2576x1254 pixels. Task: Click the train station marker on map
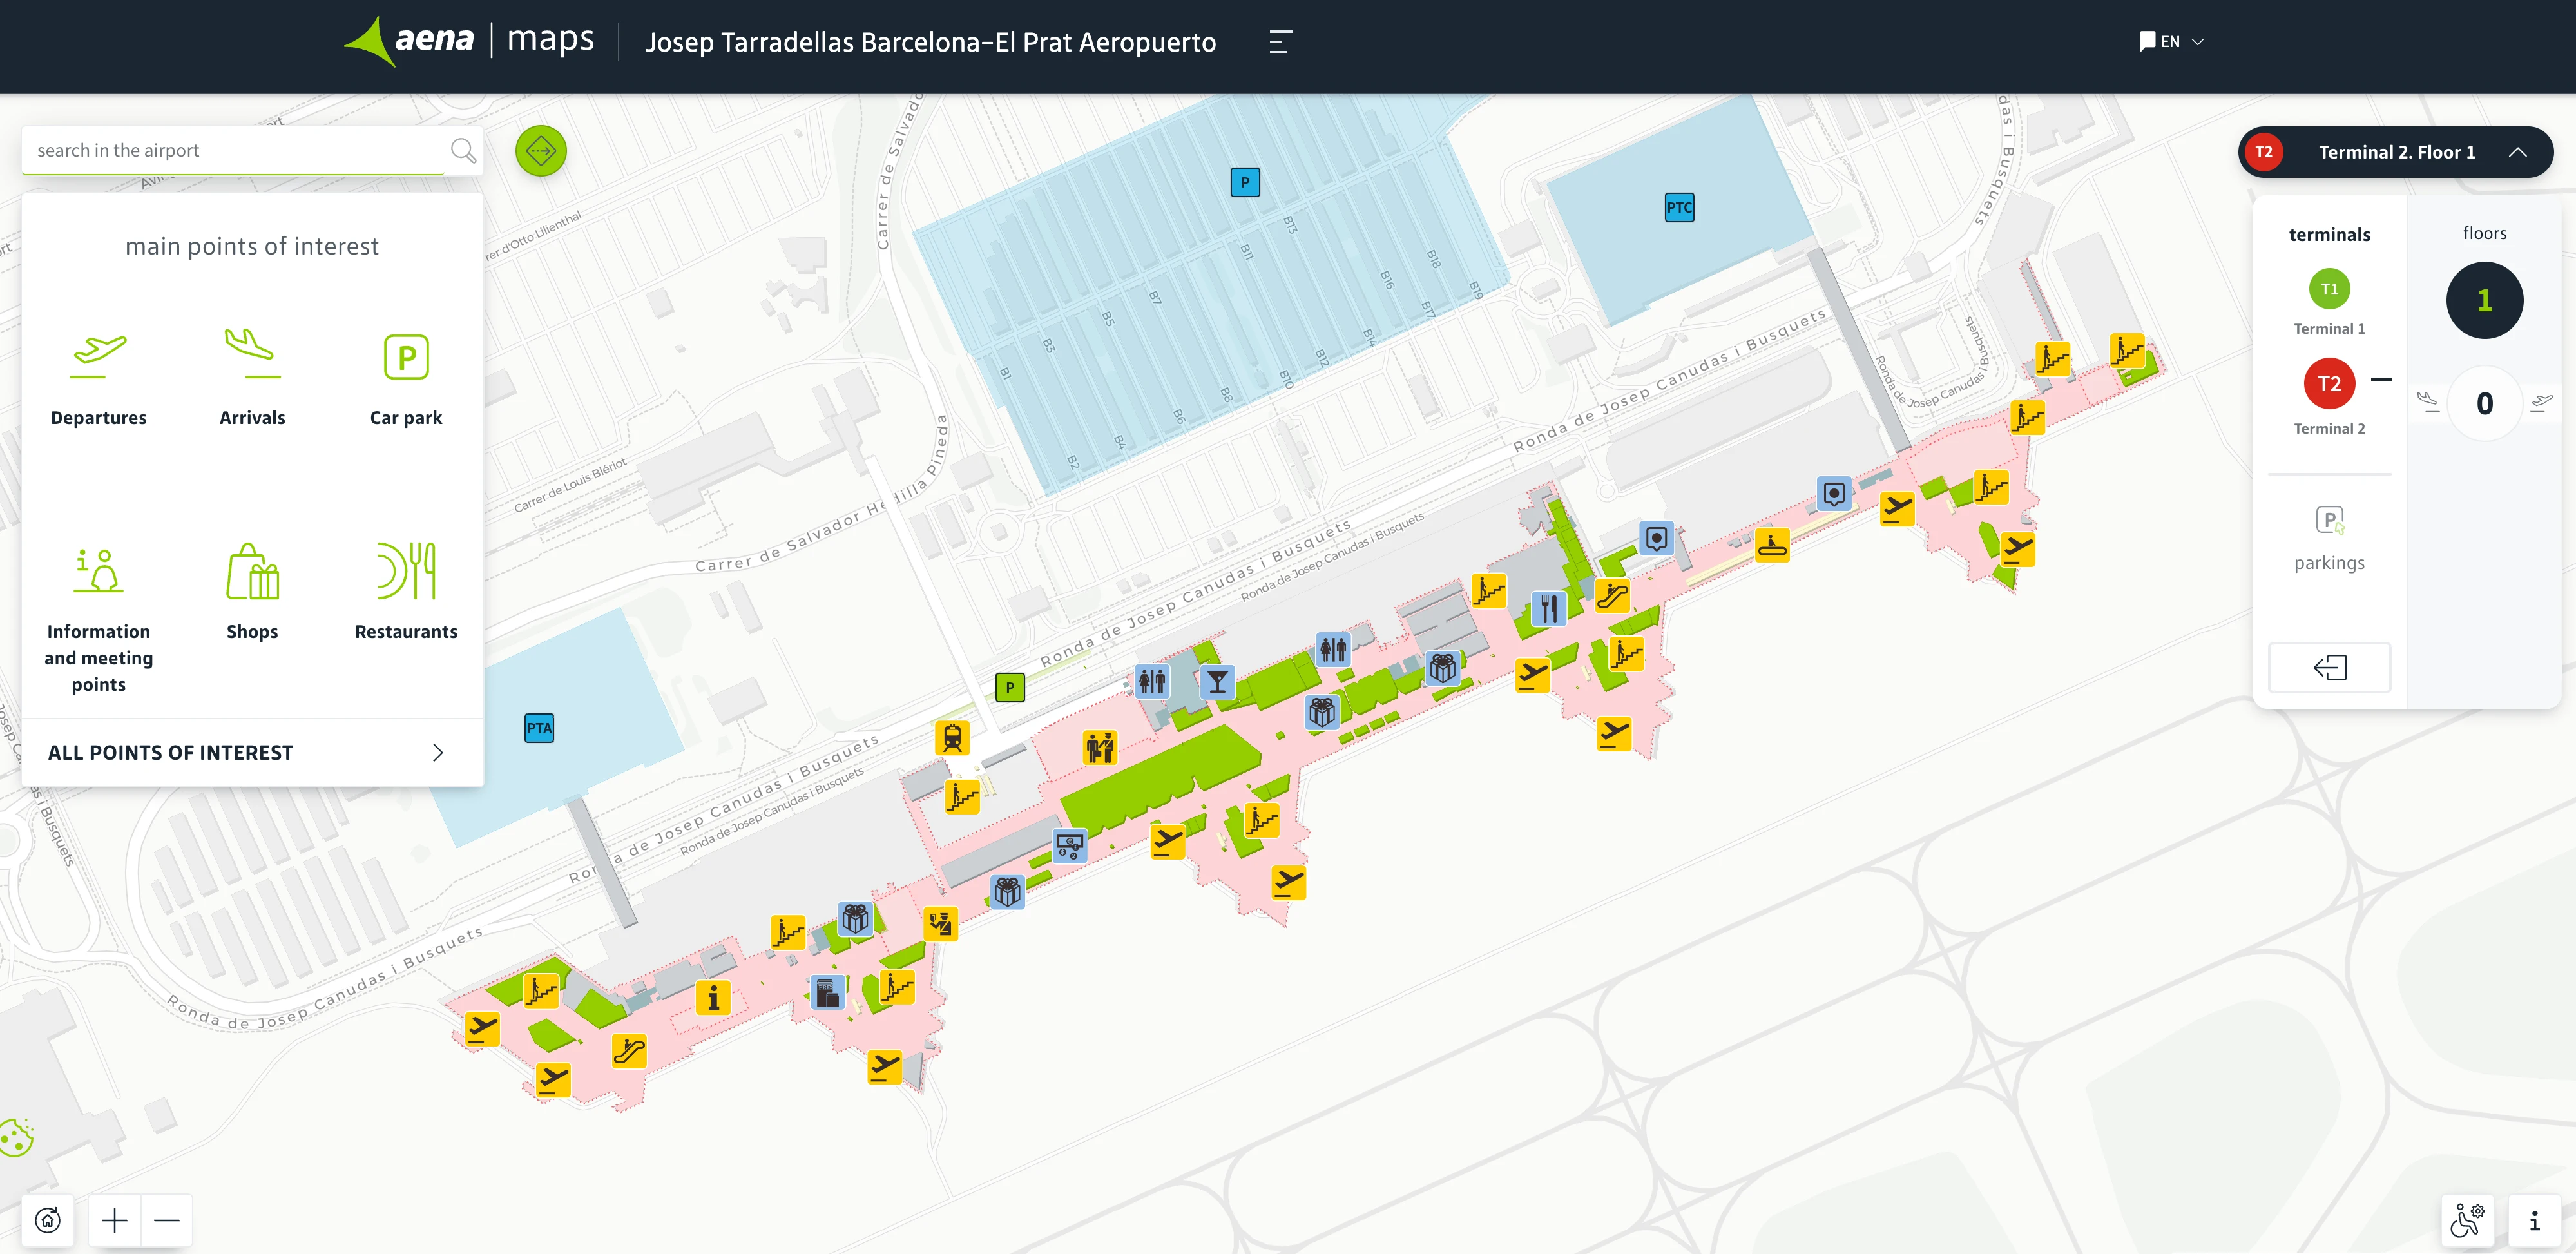pyautogui.click(x=952, y=738)
